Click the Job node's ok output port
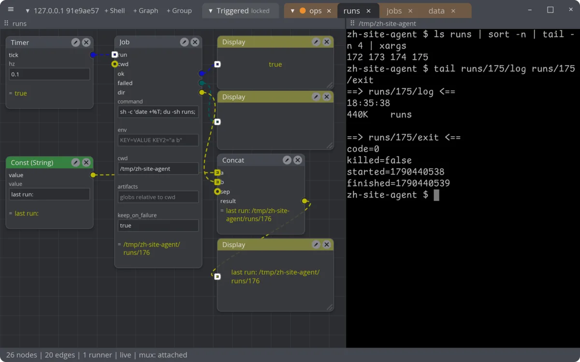This screenshot has height=362, width=580. 202,73
